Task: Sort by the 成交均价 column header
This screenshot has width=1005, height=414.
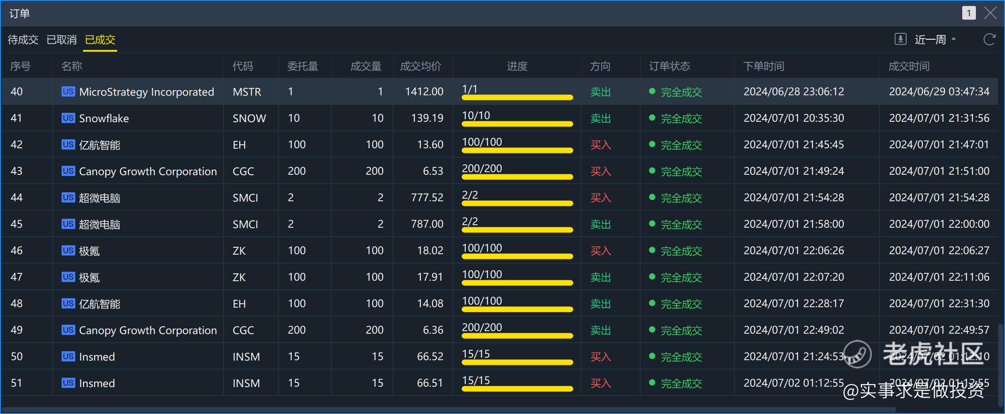Action: [x=421, y=66]
